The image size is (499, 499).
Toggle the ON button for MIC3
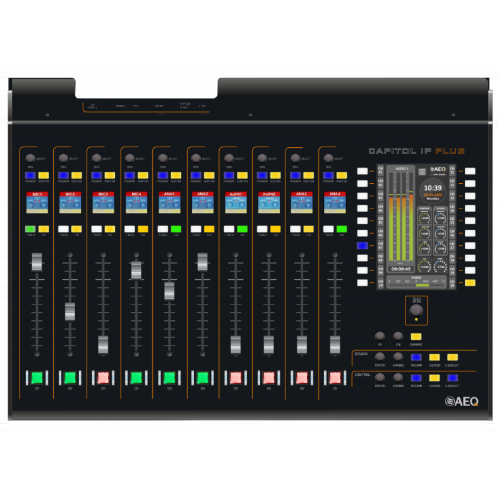pos(103,378)
